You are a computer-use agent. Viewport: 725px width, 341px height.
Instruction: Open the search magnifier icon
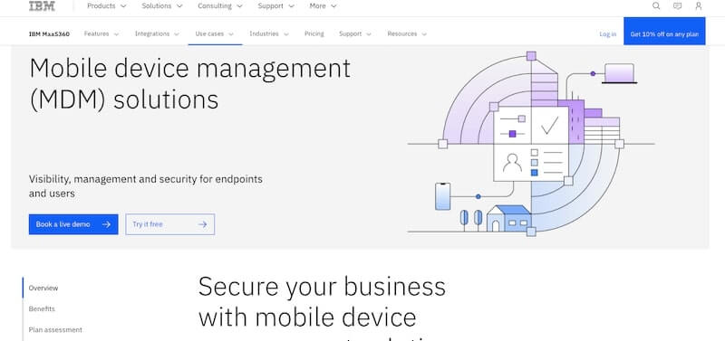coord(656,6)
